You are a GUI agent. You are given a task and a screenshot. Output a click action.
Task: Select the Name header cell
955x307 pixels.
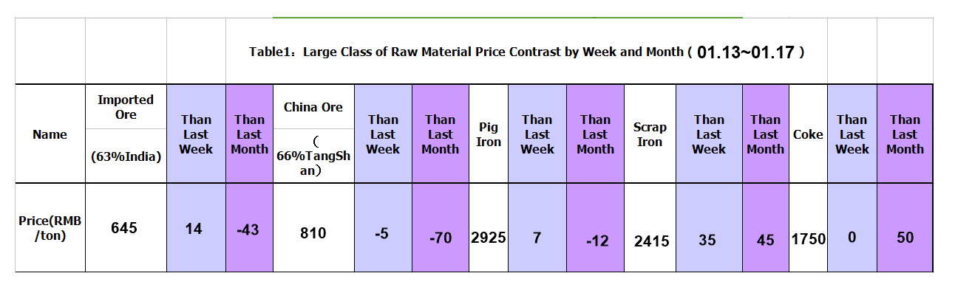point(50,134)
